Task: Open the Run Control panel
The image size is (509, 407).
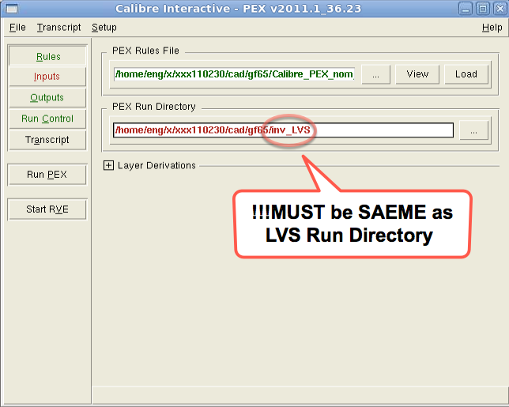Action: click(47, 119)
